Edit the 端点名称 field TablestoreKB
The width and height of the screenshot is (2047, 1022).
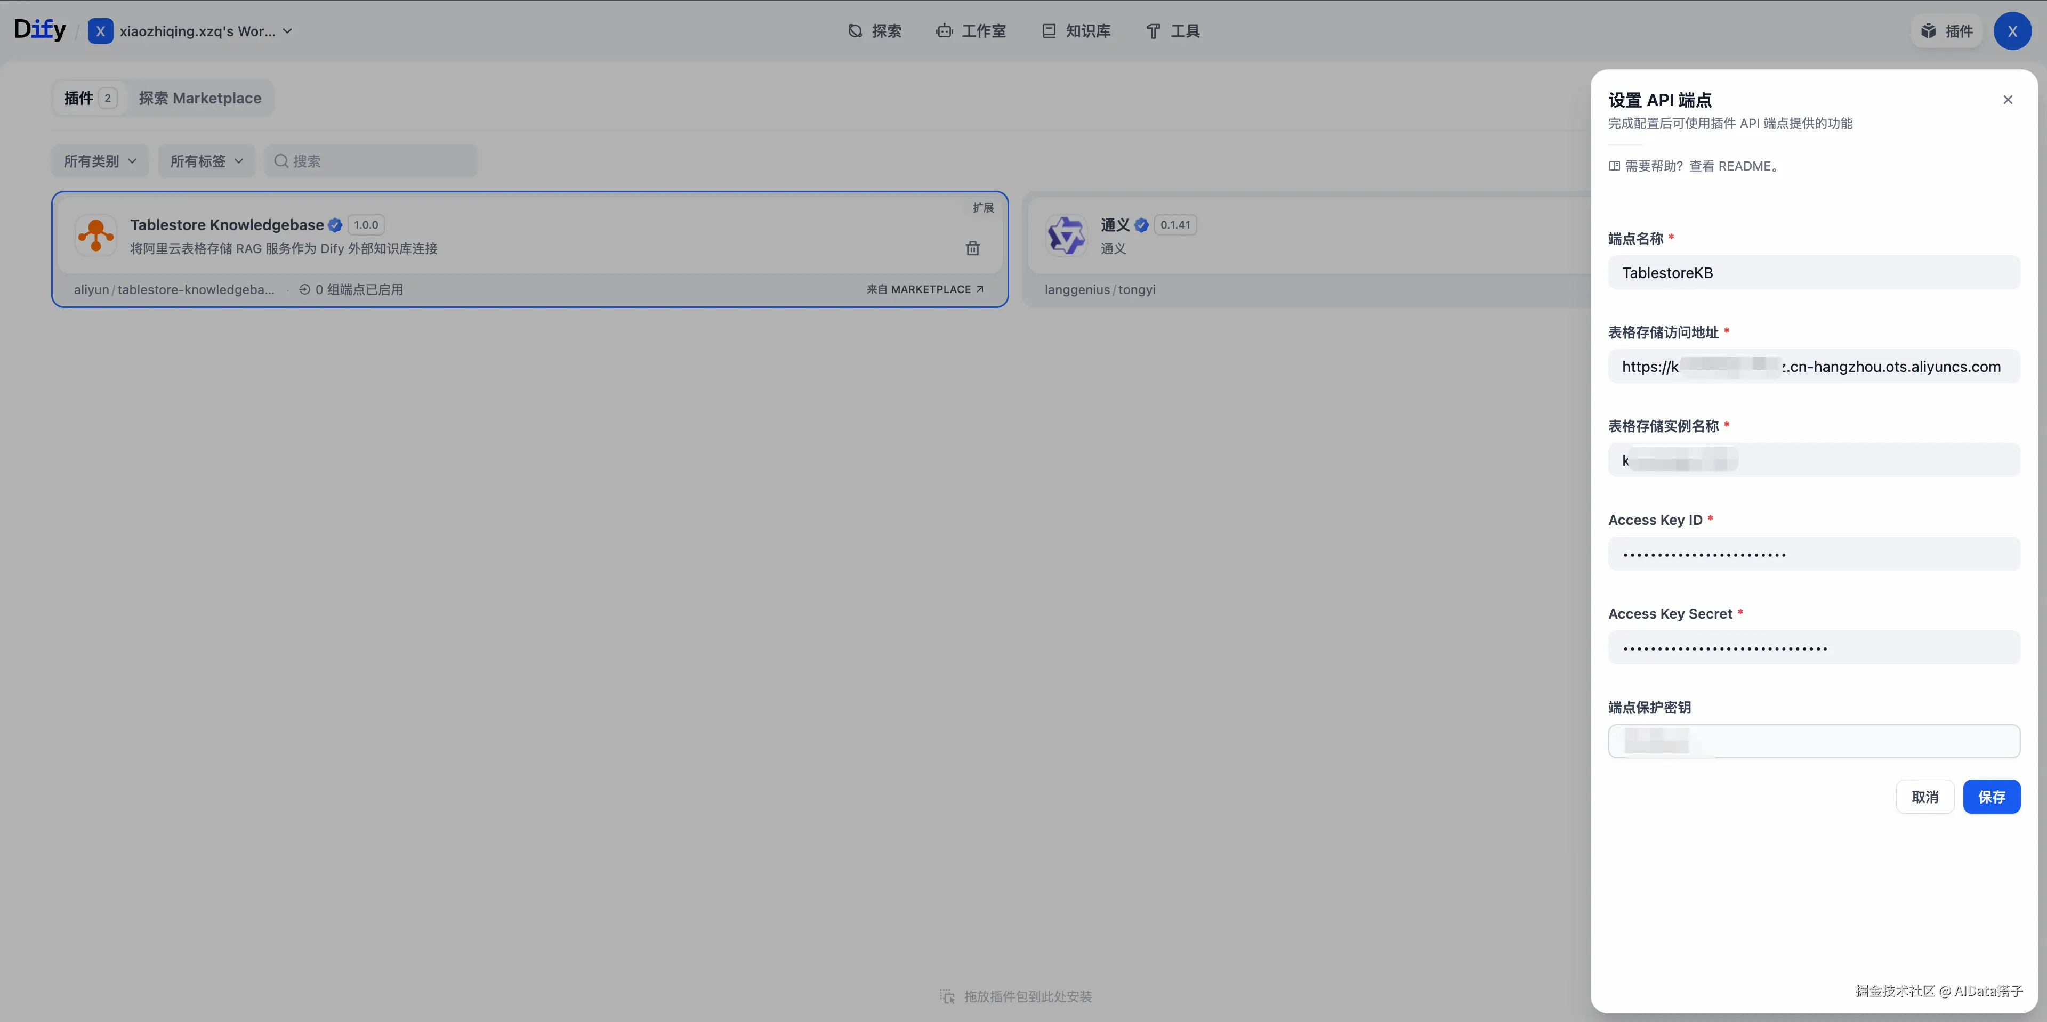(1814, 272)
